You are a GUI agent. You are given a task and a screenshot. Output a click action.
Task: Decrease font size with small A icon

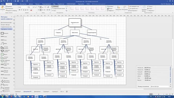click(36, 7)
